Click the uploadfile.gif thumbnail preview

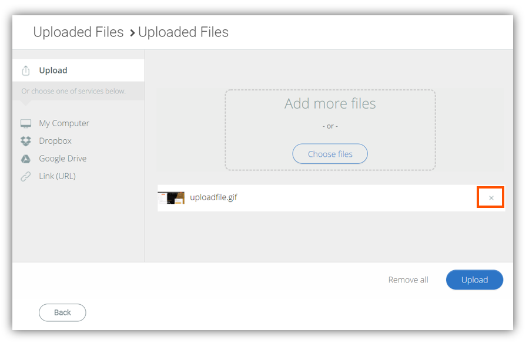170,197
